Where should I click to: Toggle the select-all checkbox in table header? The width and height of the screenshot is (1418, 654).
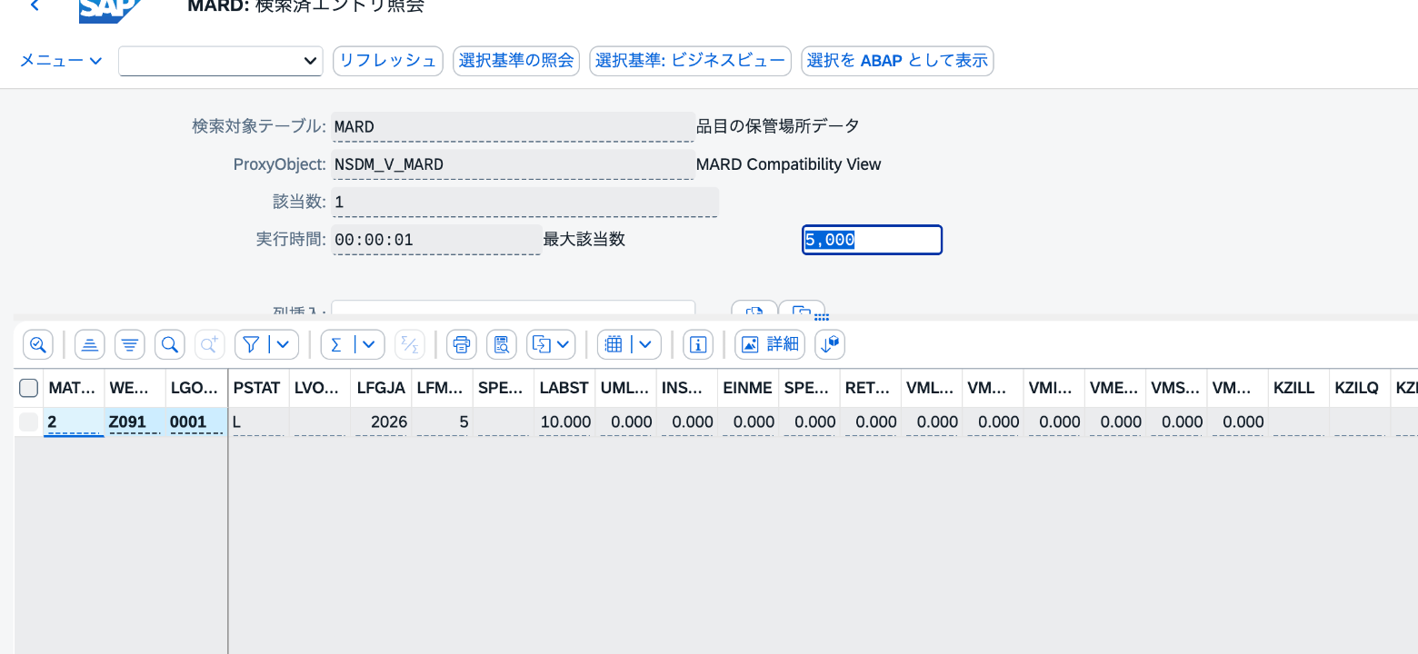[29, 388]
